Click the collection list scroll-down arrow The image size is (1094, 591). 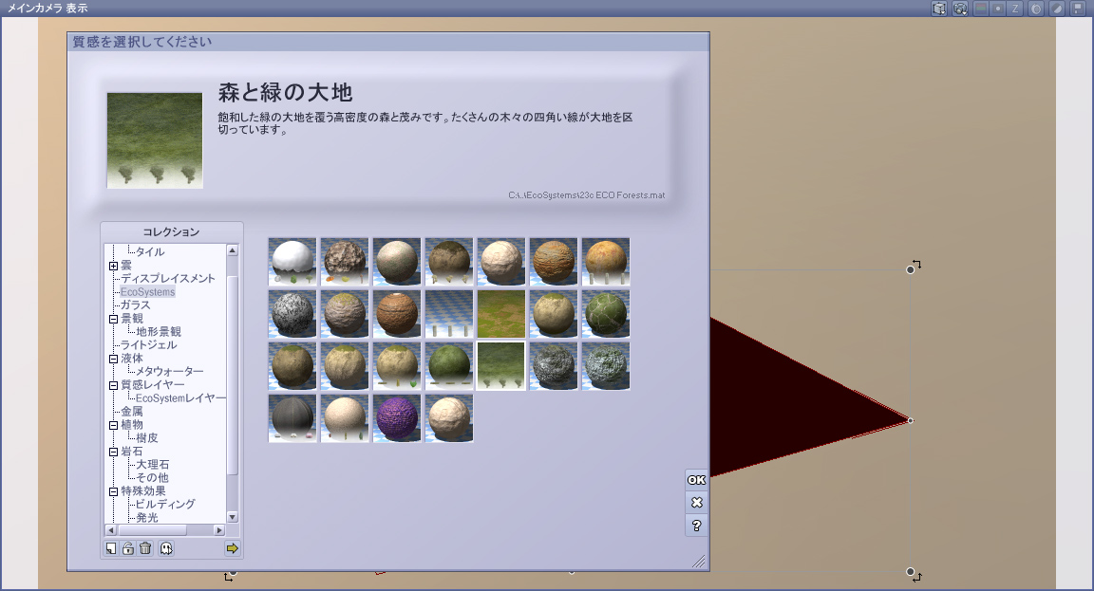[233, 517]
